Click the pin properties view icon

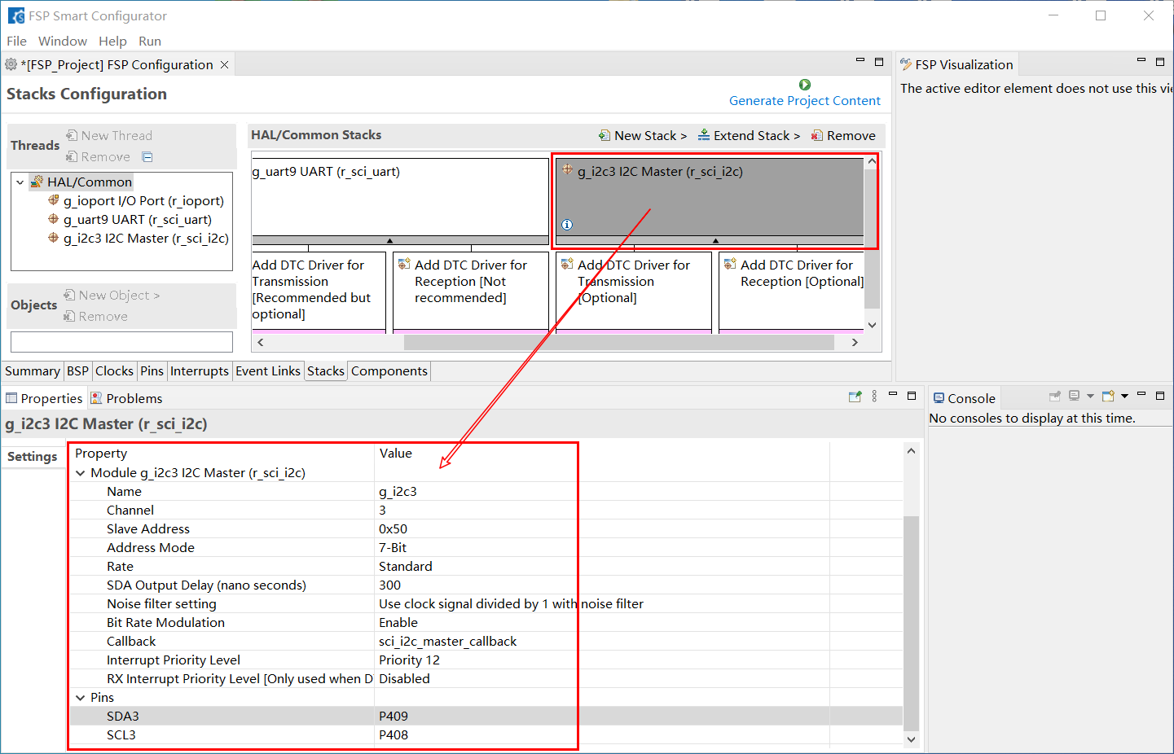(x=855, y=397)
